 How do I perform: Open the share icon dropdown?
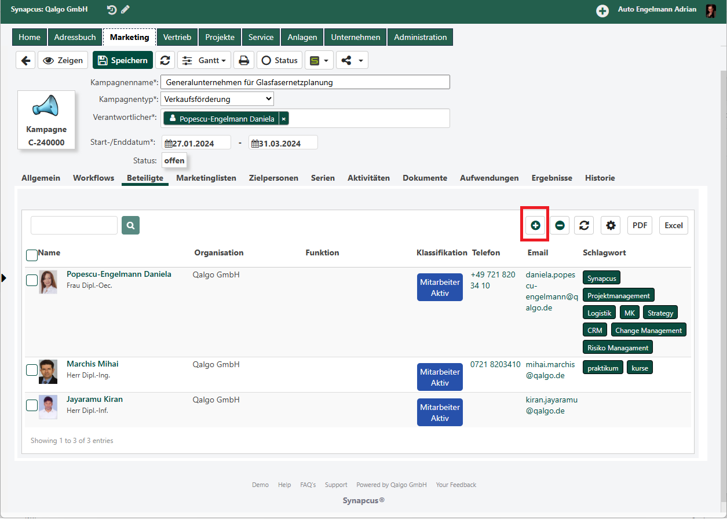click(x=352, y=60)
